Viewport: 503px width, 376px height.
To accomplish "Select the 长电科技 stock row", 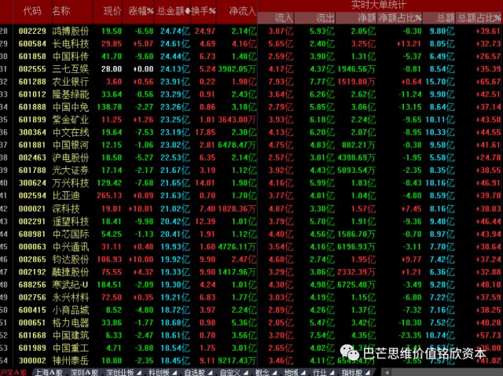I will point(251,44).
